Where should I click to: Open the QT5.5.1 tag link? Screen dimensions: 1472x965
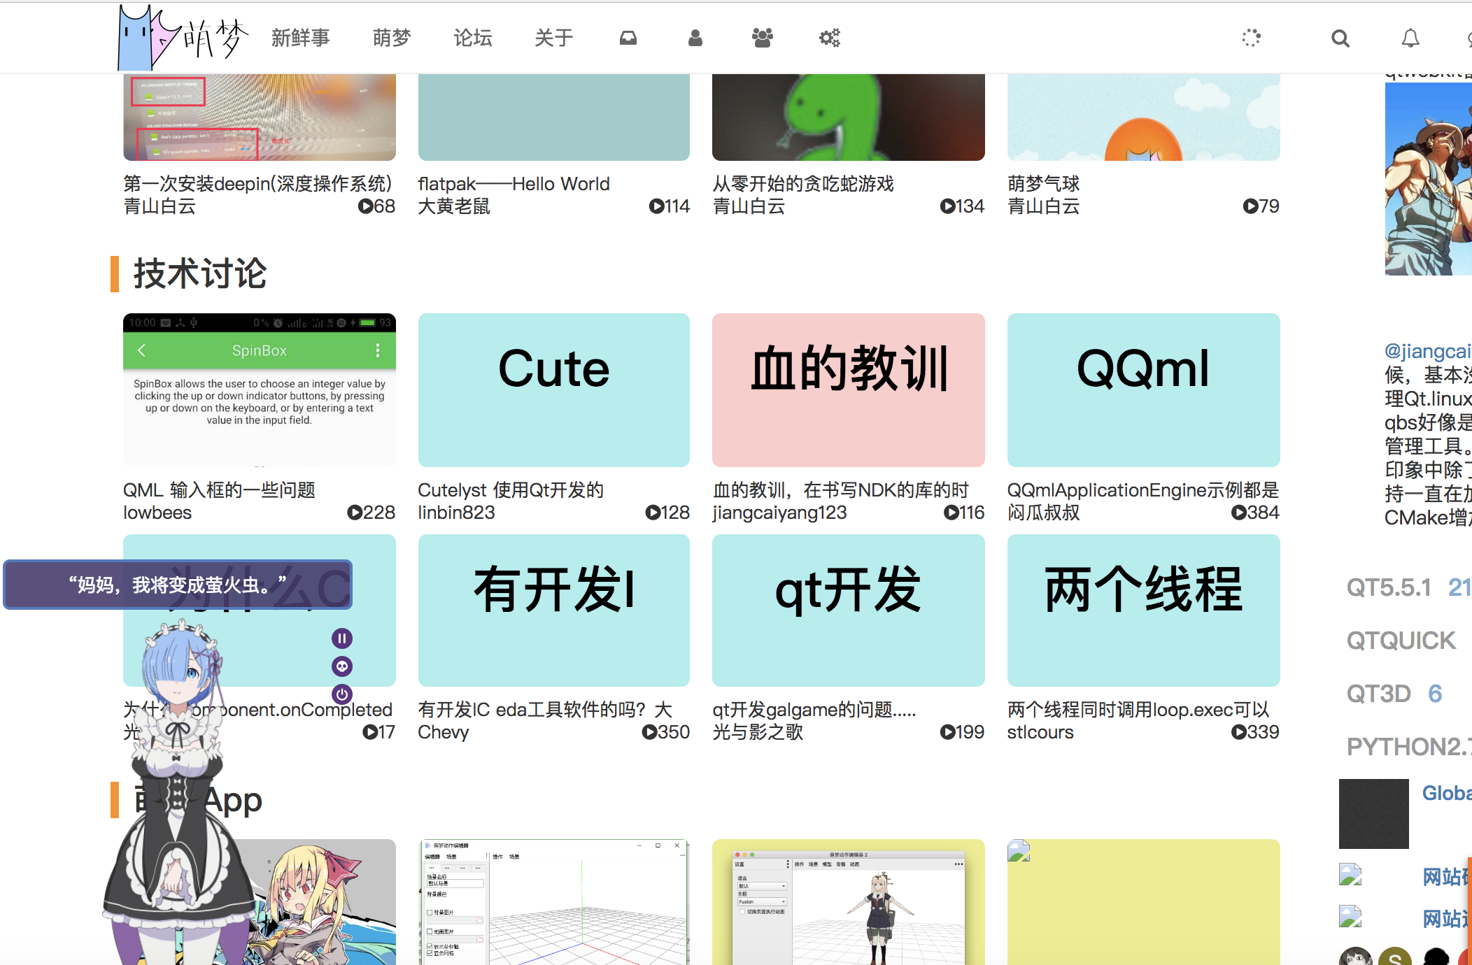(1389, 587)
